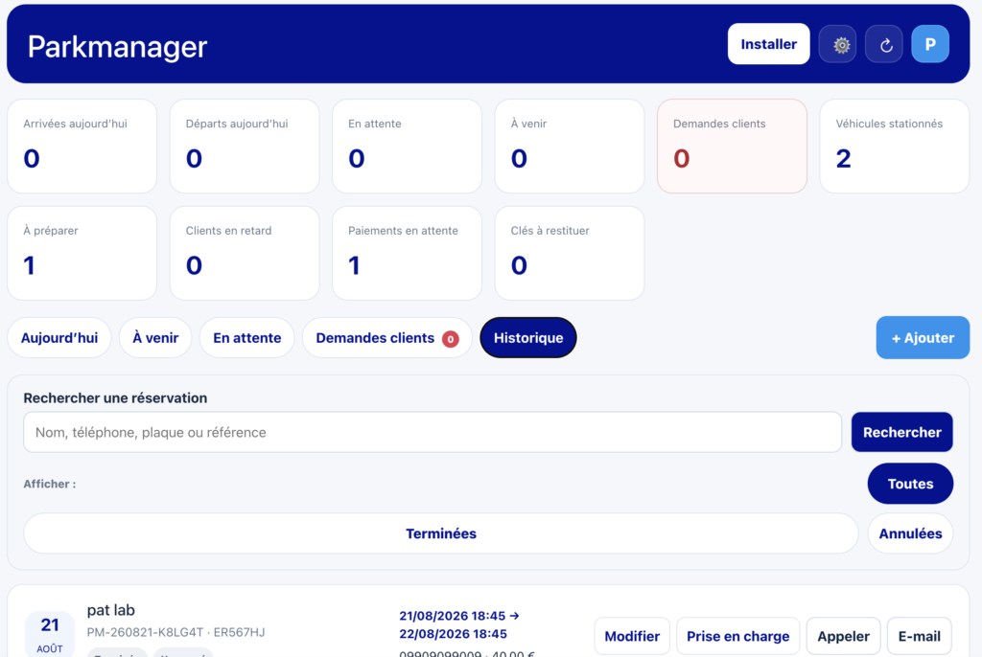
Task: Click the end date 22/08/2026 18:45
Action: coord(453,634)
